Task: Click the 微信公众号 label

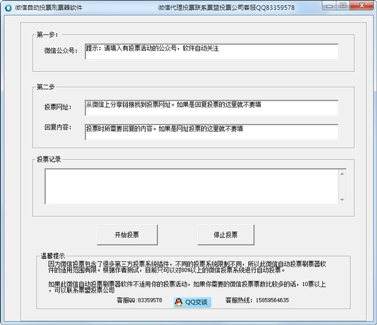Action: pos(61,51)
